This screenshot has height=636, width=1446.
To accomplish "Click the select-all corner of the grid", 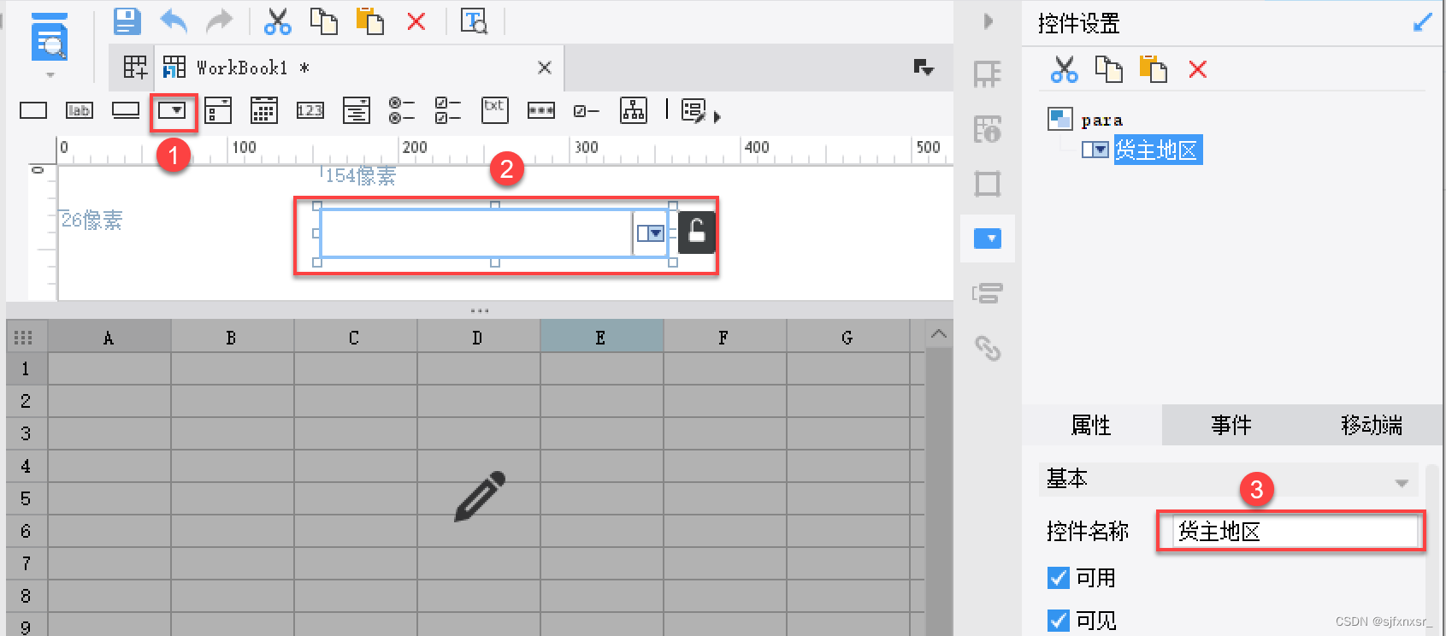I will click(x=24, y=338).
